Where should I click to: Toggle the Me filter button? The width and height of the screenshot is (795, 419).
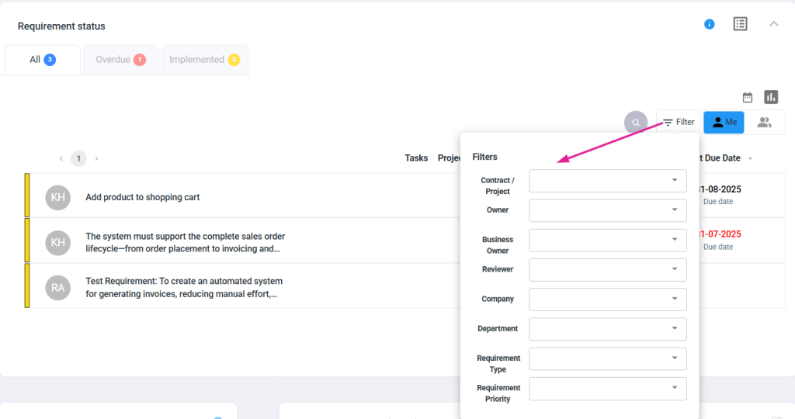pyautogui.click(x=724, y=123)
